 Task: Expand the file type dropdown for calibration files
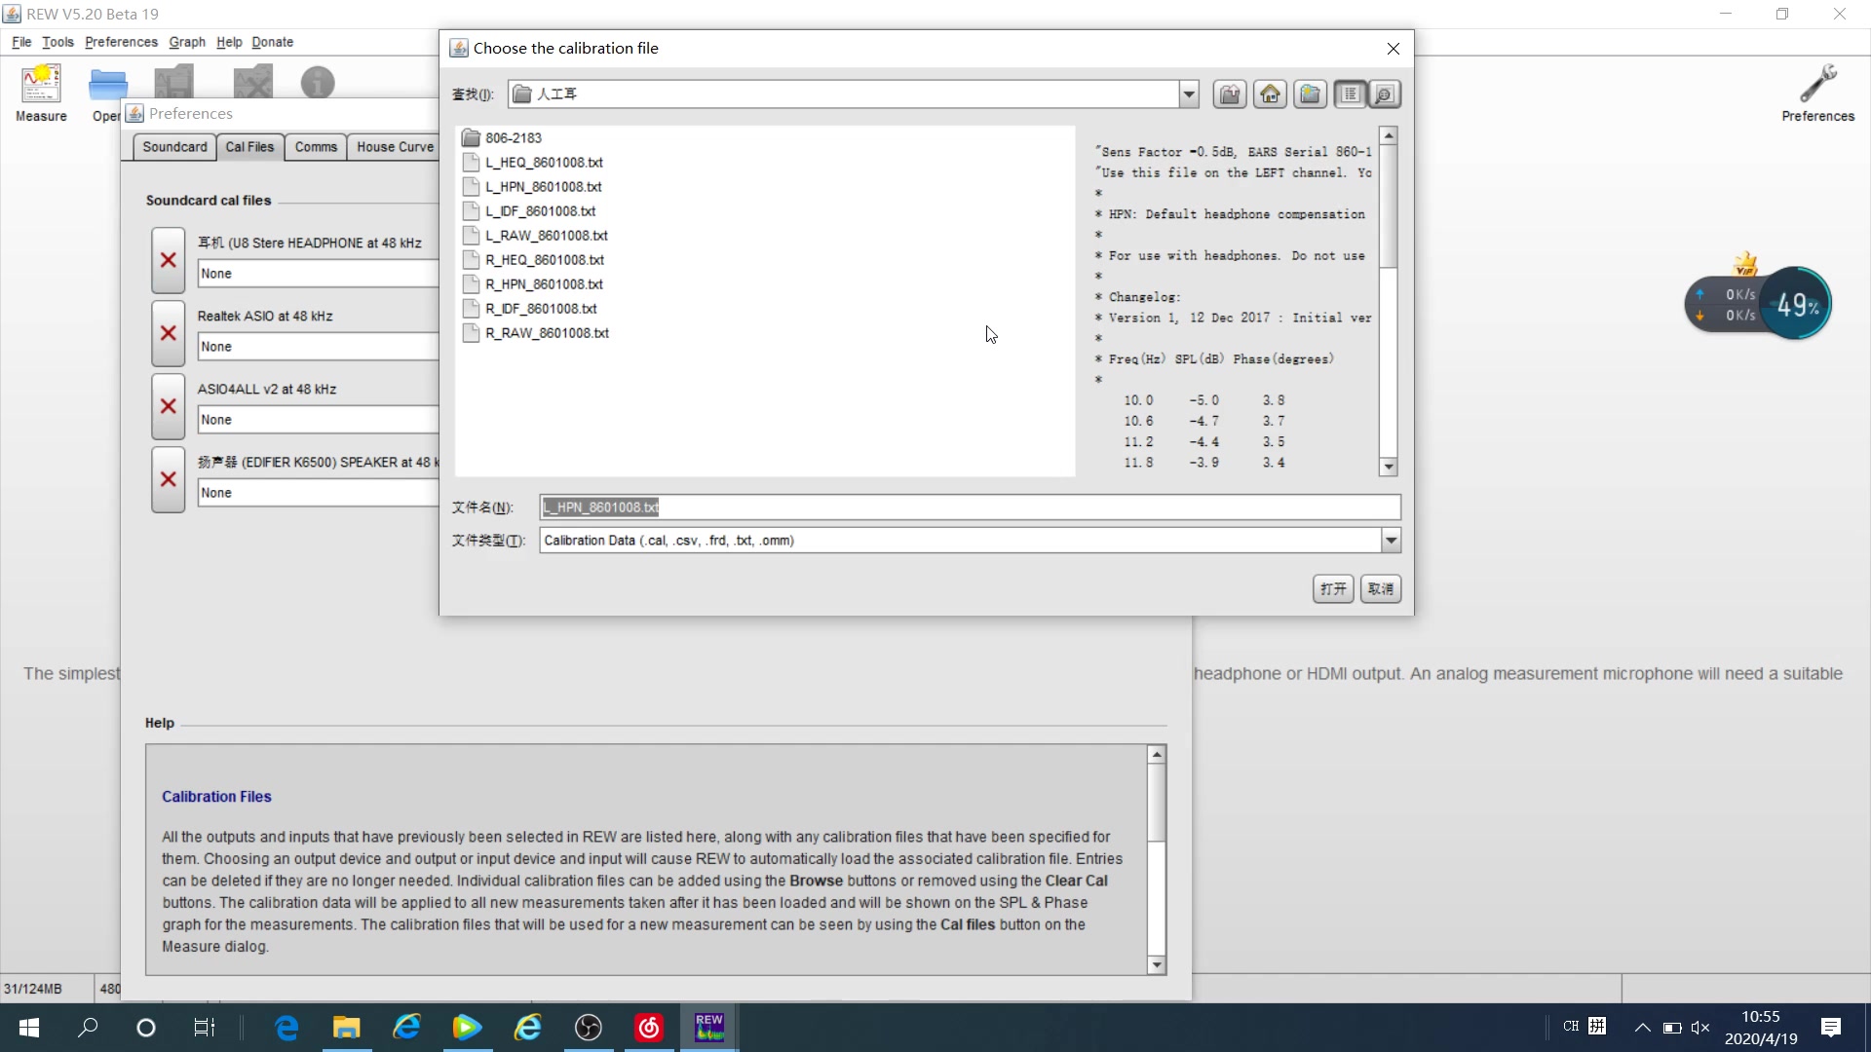coord(1391,540)
